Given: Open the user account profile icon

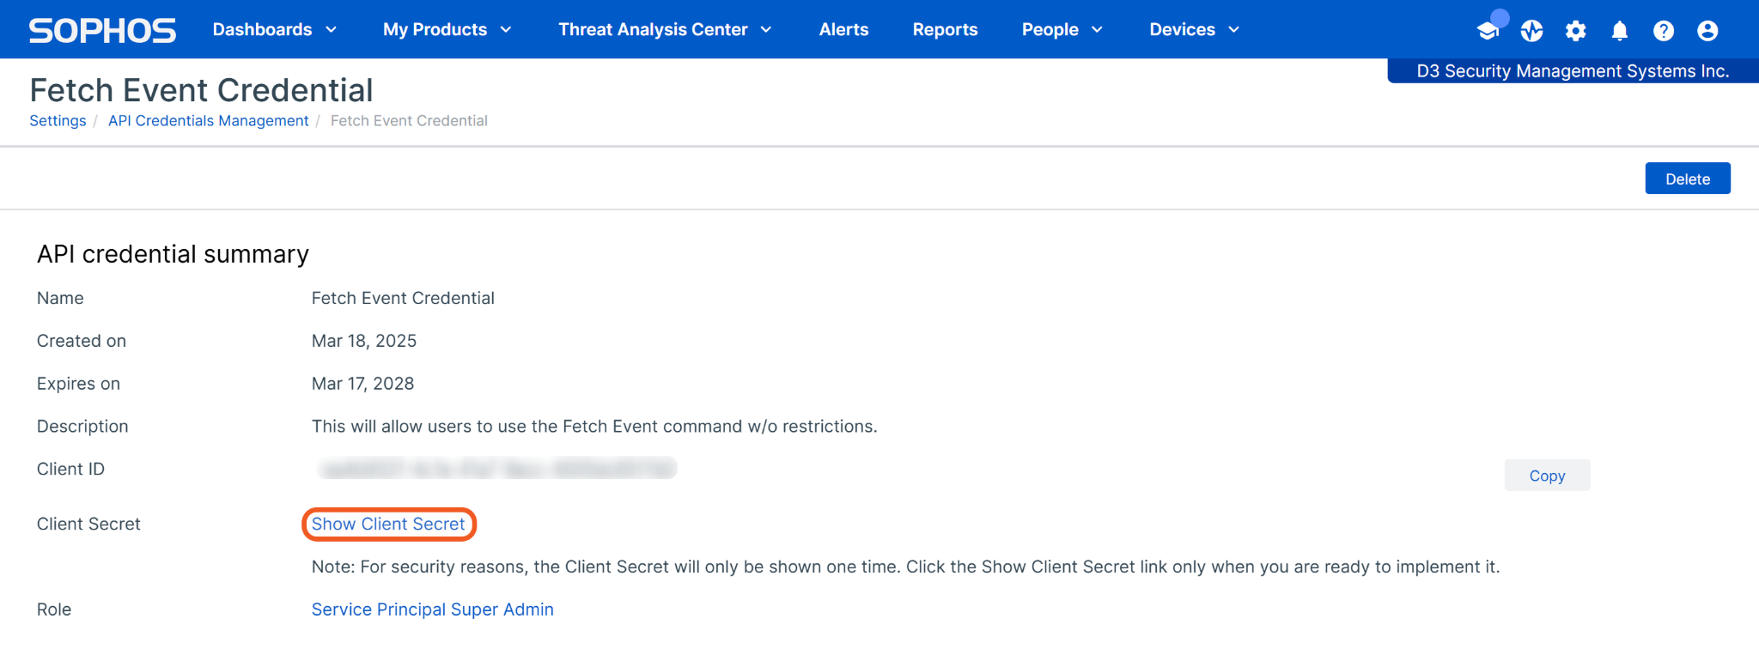Looking at the screenshot, I should point(1707,31).
